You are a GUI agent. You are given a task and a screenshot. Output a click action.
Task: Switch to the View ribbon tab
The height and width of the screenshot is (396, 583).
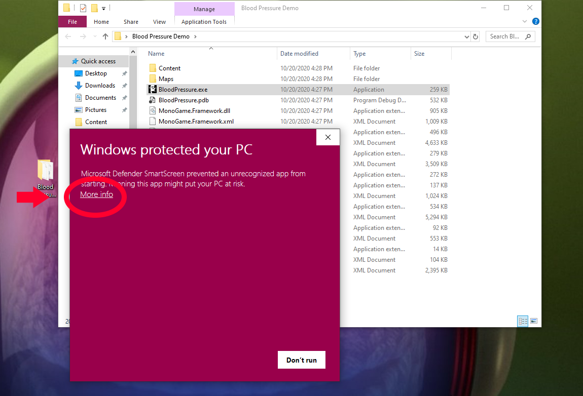pyautogui.click(x=159, y=22)
